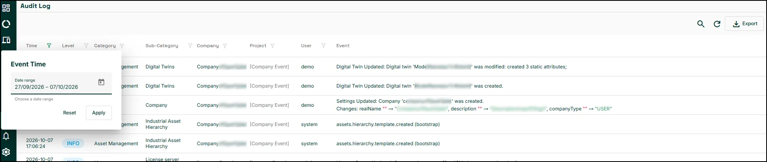Click the '2026-10-07 17:06:24' time cell
The height and width of the screenshot is (162, 767).
click(39, 143)
